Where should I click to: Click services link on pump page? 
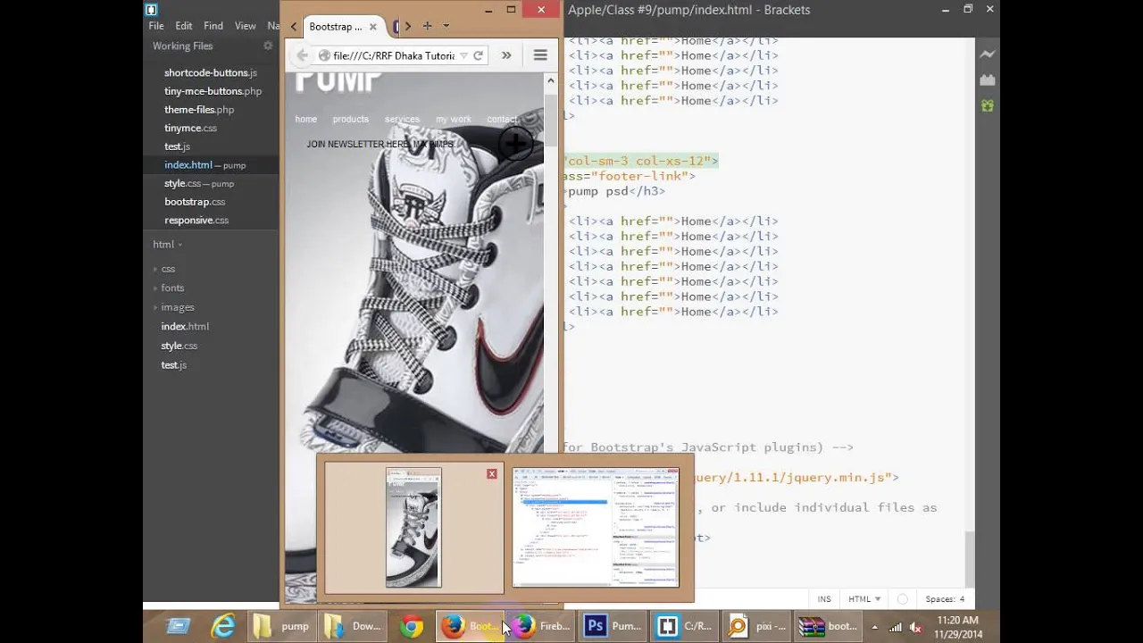coord(402,119)
